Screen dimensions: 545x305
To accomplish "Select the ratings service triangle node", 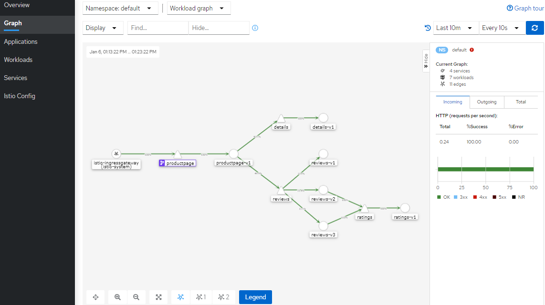I will tap(365, 209).
